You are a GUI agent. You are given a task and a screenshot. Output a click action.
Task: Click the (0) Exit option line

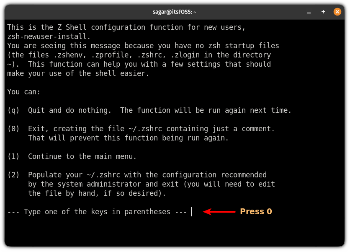point(141,129)
